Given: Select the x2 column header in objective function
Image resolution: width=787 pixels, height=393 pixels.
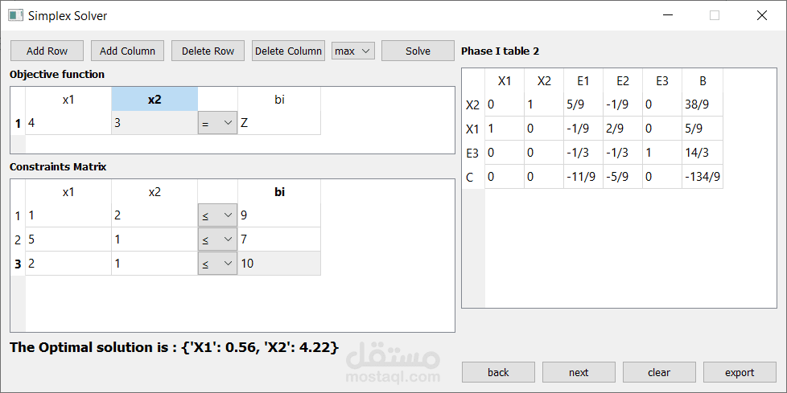Looking at the screenshot, I should [155, 100].
